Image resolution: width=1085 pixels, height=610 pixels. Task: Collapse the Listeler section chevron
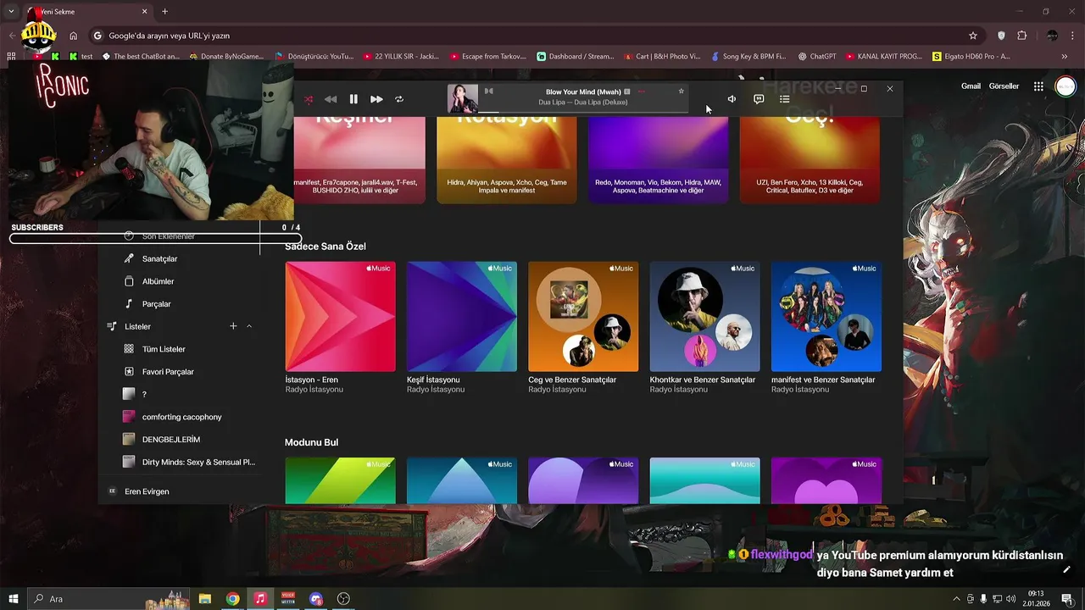pos(249,326)
